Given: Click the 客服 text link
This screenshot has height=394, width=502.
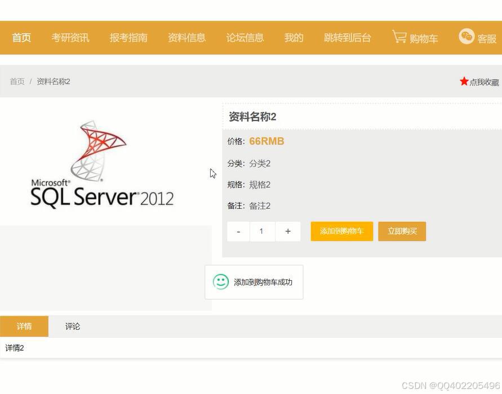Looking at the screenshot, I should click(x=487, y=39).
